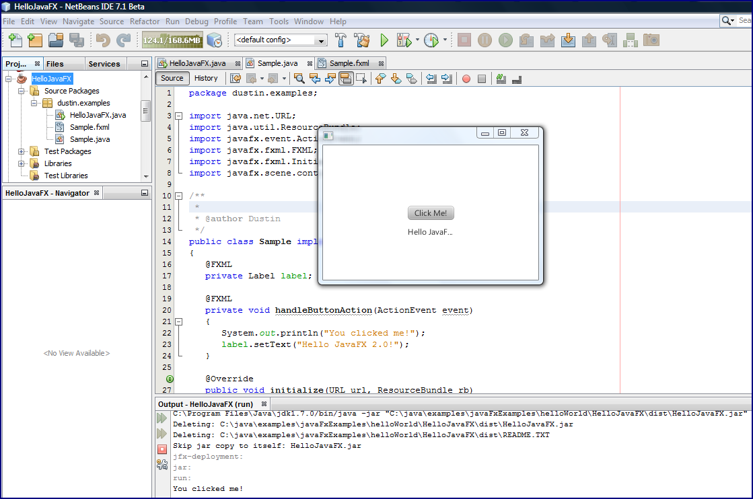Open the History view

(206, 78)
